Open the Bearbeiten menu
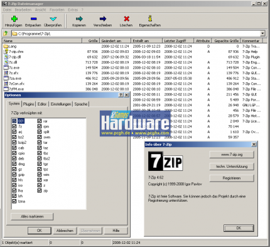This screenshot has width=270, height=247. point(23,10)
